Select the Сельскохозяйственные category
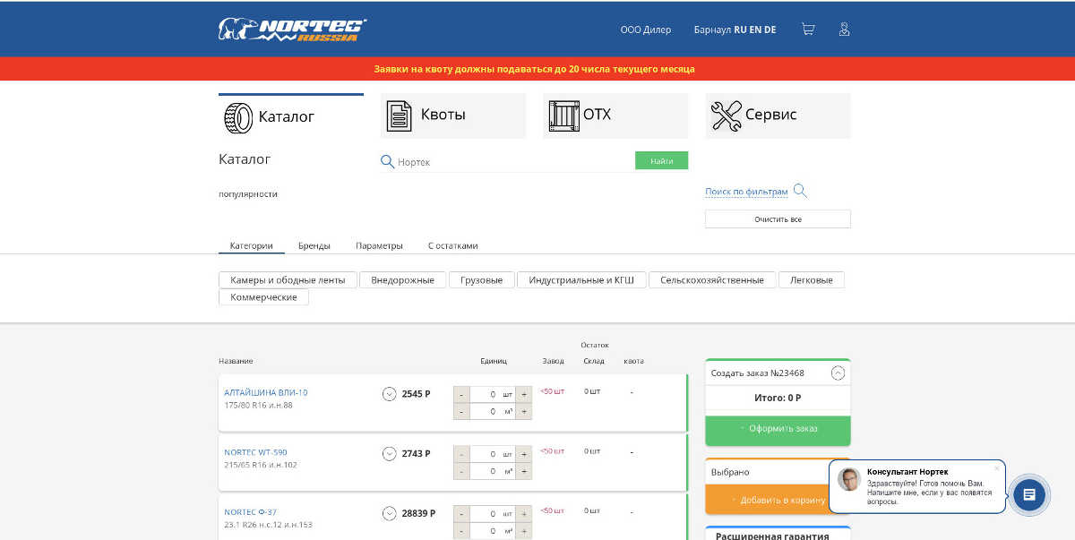Screen dimensions: 1075x540 tap(712, 280)
